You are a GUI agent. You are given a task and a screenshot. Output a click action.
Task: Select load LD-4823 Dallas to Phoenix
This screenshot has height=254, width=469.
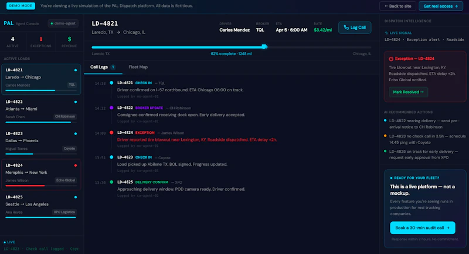[x=41, y=143]
